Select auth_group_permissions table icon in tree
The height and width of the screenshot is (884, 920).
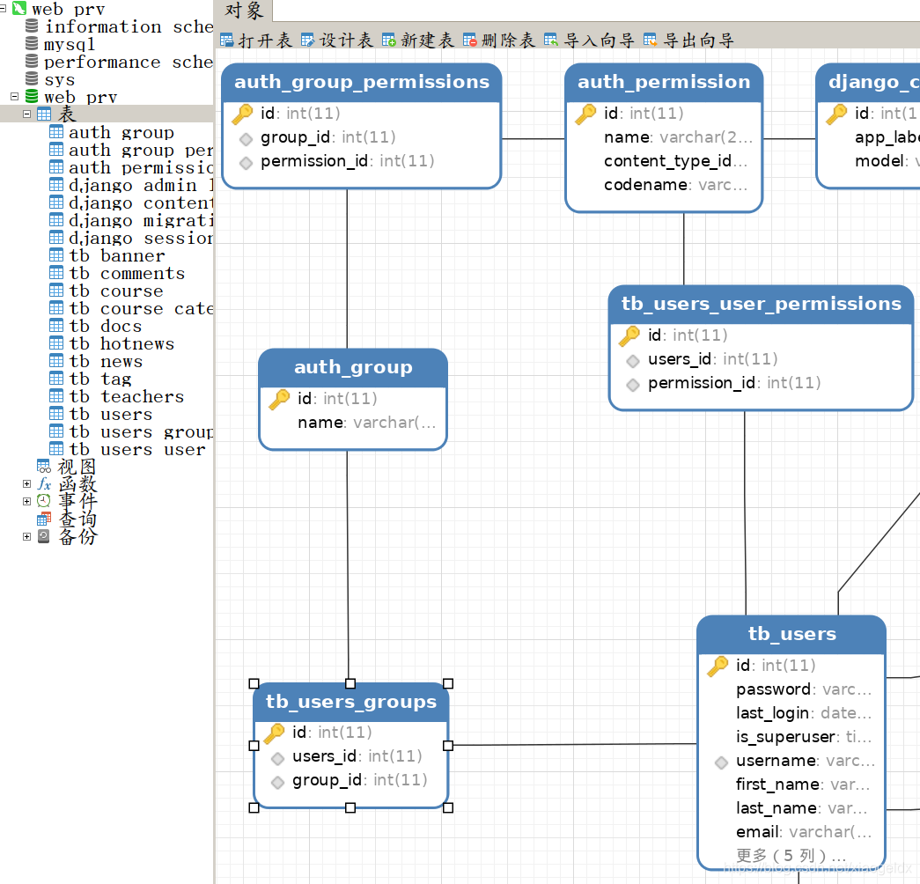pyautogui.click(x=56, y=149)
